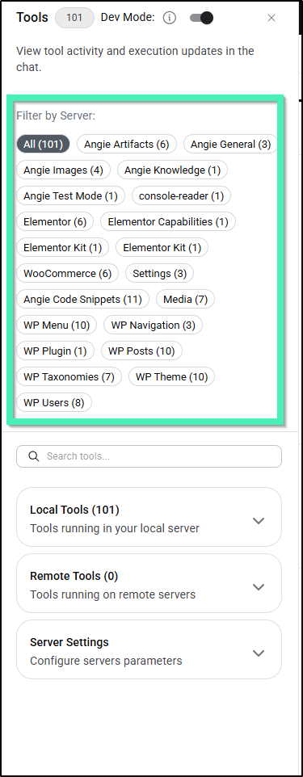The width and height of the screenshot is (303, 777).
Task: Filter by Angie Knowledge (1)
Action: 173,170
